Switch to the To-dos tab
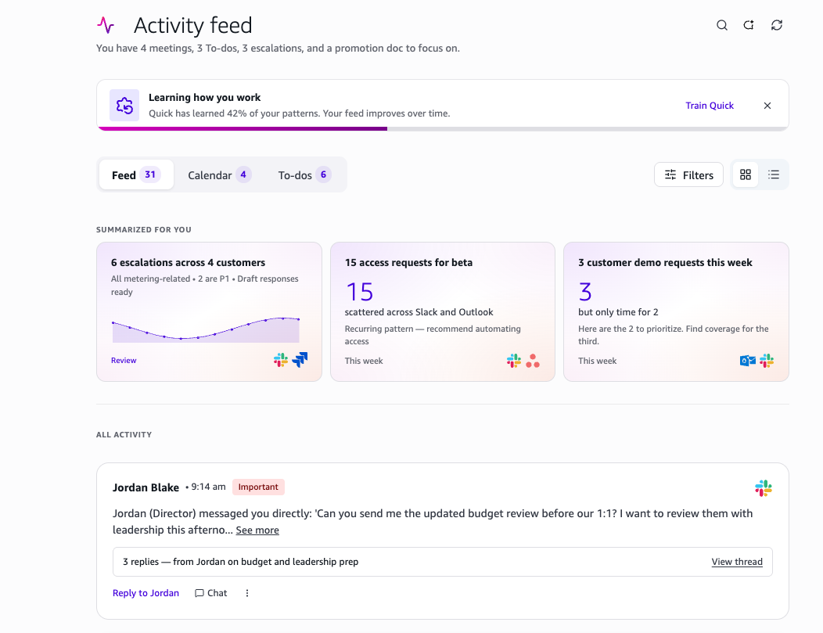Image resolution: width=823 pixels, height=633 pixels. tap(304, 174)
